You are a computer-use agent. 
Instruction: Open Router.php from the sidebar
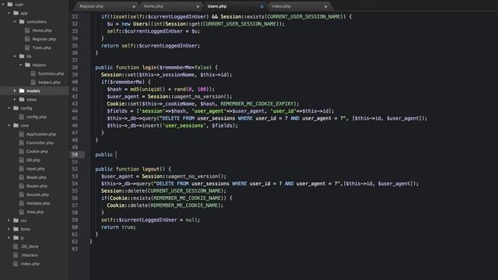click(37, 186)
